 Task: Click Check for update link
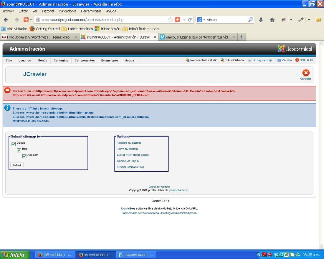pyautogui.click(x=159, y=187)
